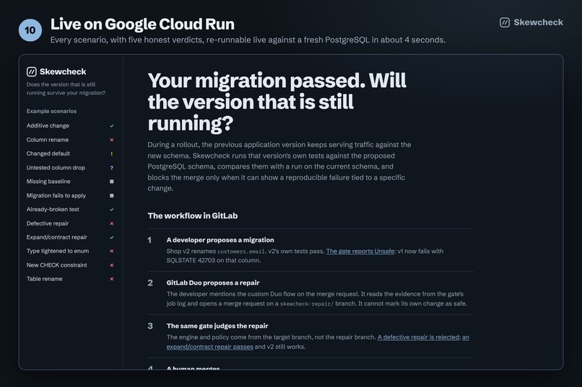Select the New CHECK constraint scenario
Image resolution: width=582 pixels, height=387 pixels.
point(70,264)
